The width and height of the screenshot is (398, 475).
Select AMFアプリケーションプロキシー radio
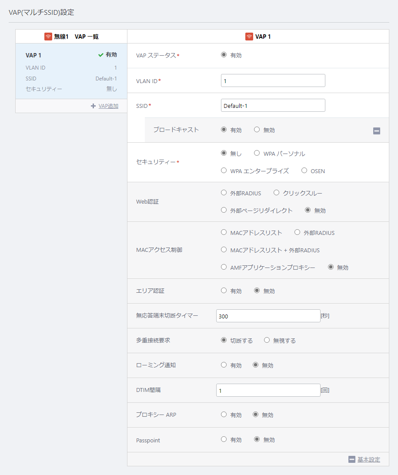[224, 267]
